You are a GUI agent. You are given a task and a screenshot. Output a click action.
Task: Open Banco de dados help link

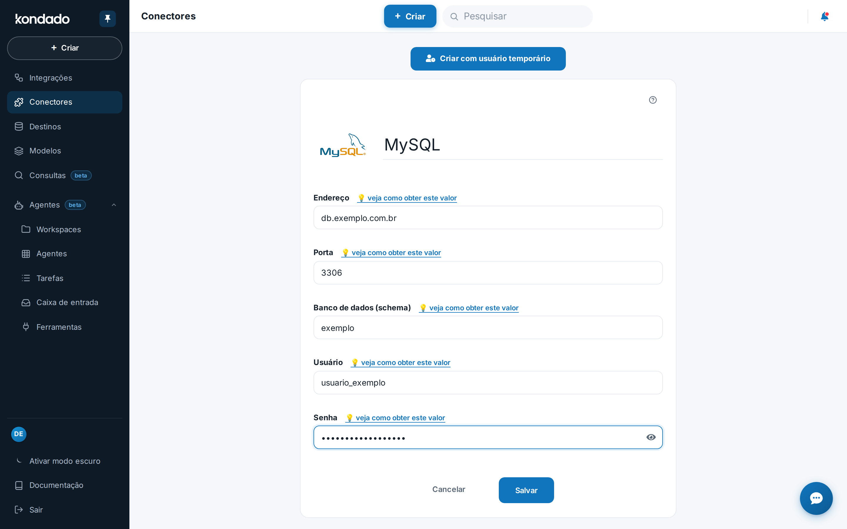click(x=469, y=308)
